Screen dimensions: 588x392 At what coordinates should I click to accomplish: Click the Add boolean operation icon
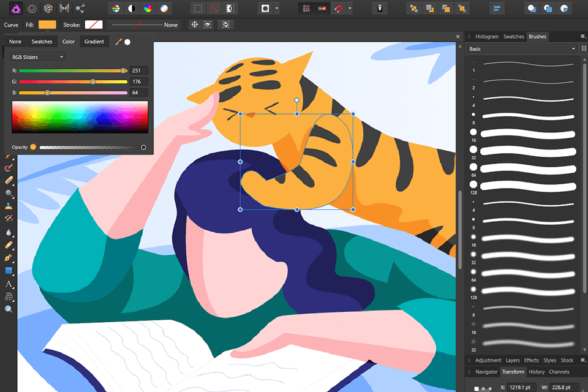(x=532, y=8)
